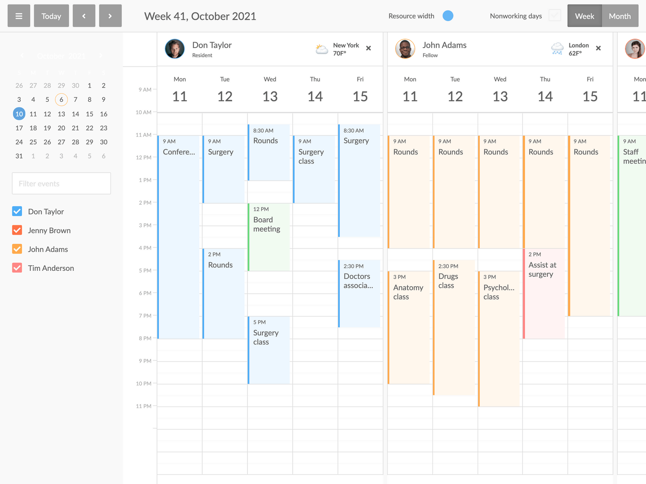Click John Adams's avatar photo
Viewport: 646px width, 484px height.
pos(405,49)
